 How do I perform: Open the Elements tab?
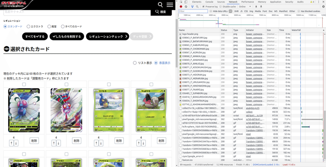click(x=196, y=2)
